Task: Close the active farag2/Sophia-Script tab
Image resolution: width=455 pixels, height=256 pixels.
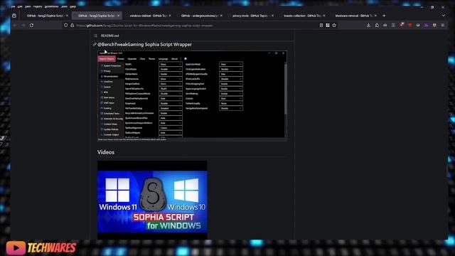Action: pyautogui.click(x=119, y=16)
